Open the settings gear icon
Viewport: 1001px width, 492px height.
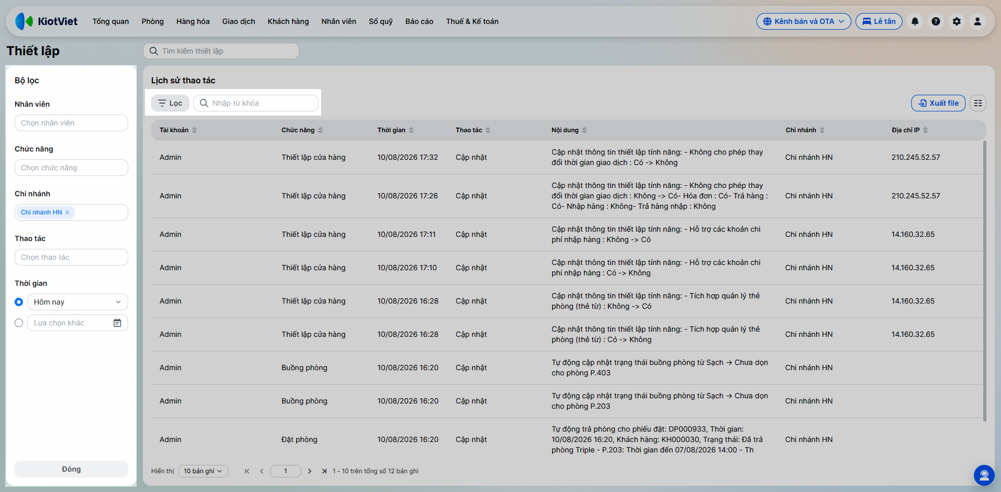tap(956, 21)
